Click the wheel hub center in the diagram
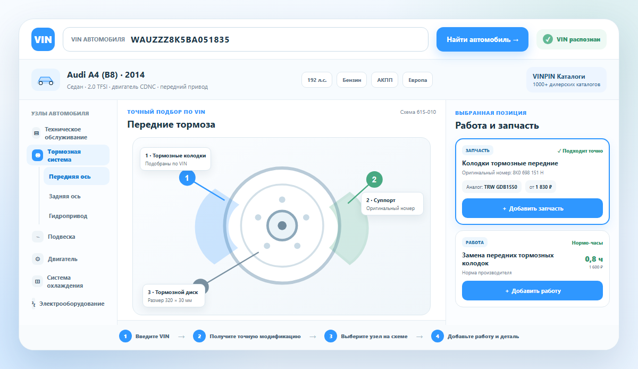Viewport: 638px width, 369px height. pos(282,225)
